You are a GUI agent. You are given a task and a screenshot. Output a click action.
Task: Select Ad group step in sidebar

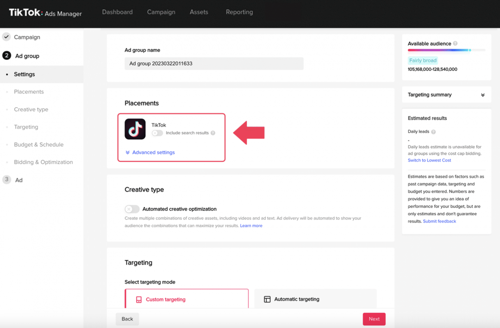[27, 56]
